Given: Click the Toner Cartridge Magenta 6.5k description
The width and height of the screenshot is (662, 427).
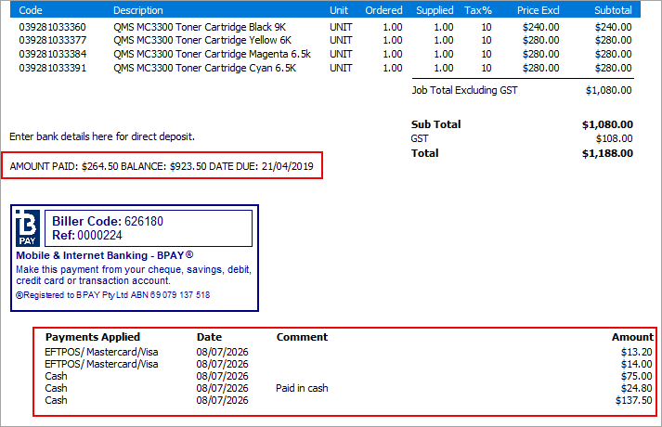Looking at the screenshot, I should [212, 54].
